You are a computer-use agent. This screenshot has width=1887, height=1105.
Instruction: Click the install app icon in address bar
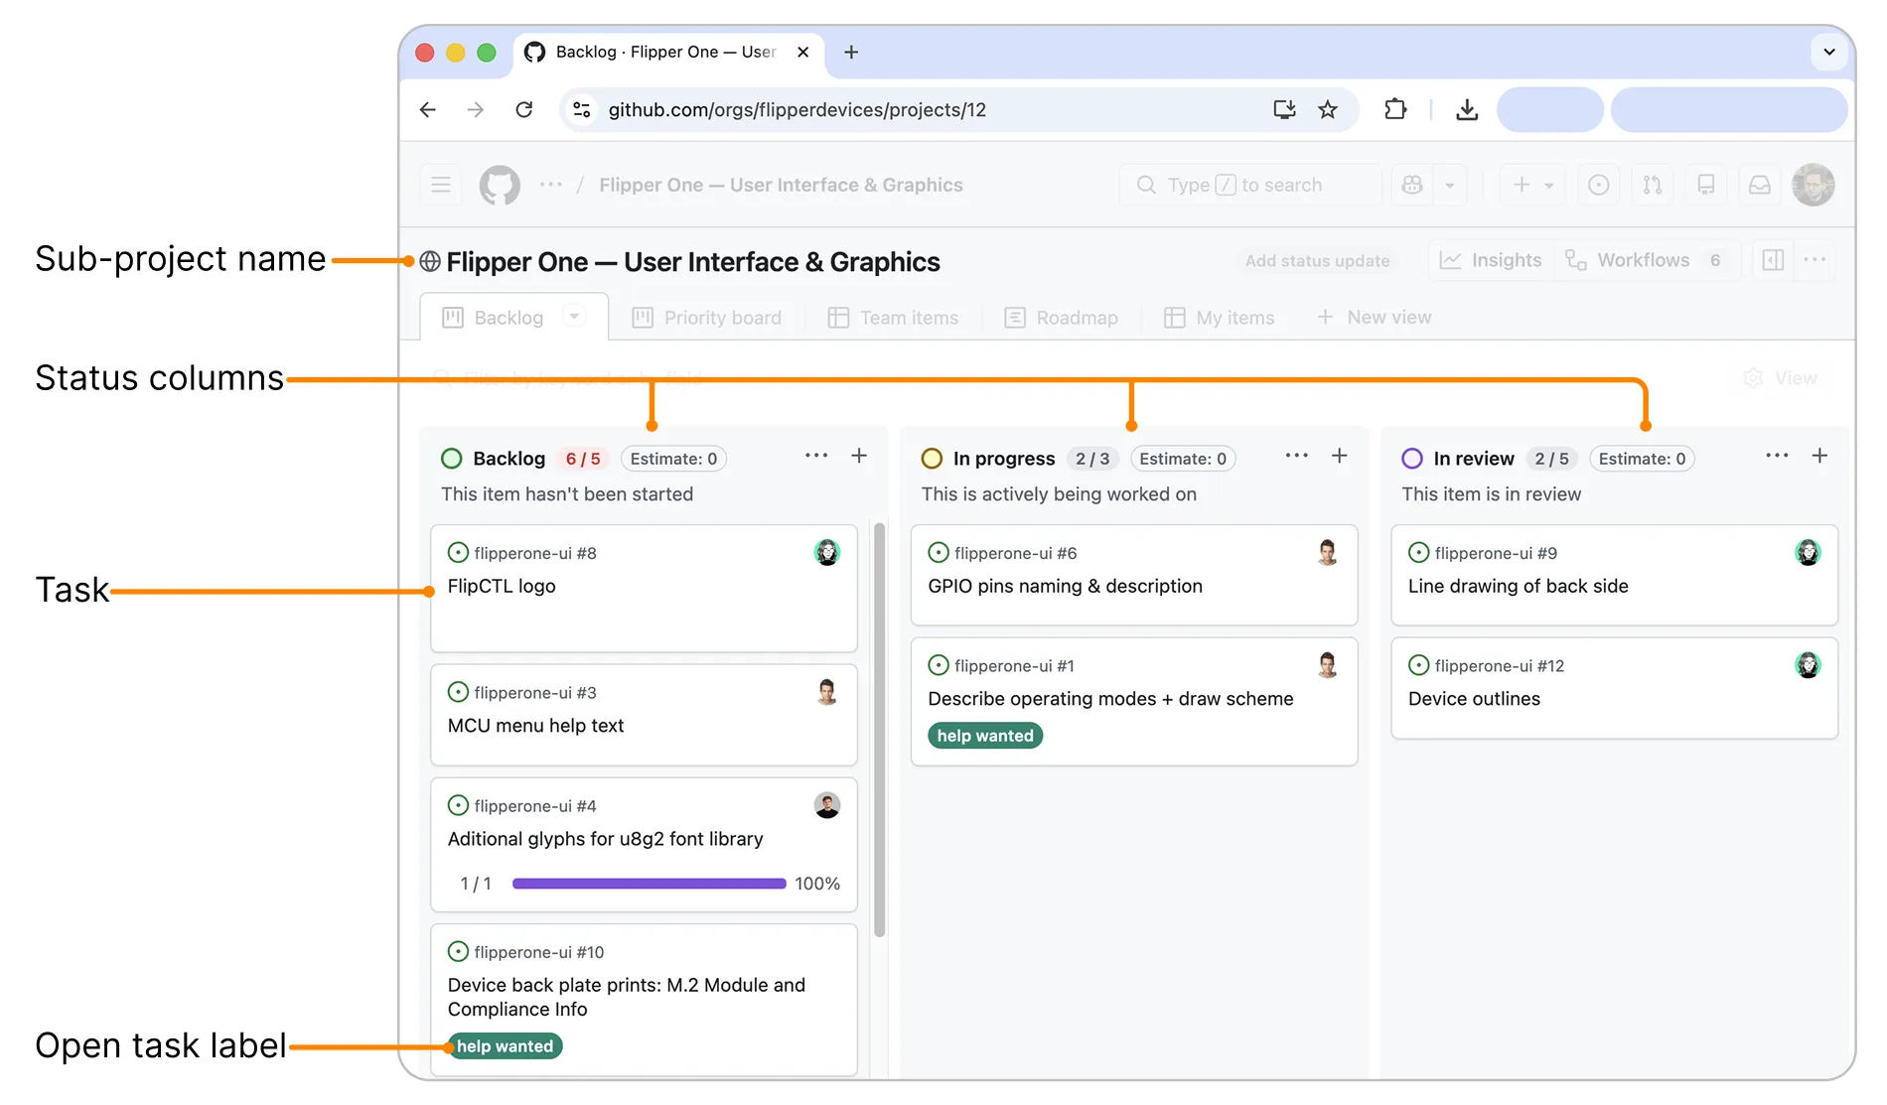[x=1284, y=109]
